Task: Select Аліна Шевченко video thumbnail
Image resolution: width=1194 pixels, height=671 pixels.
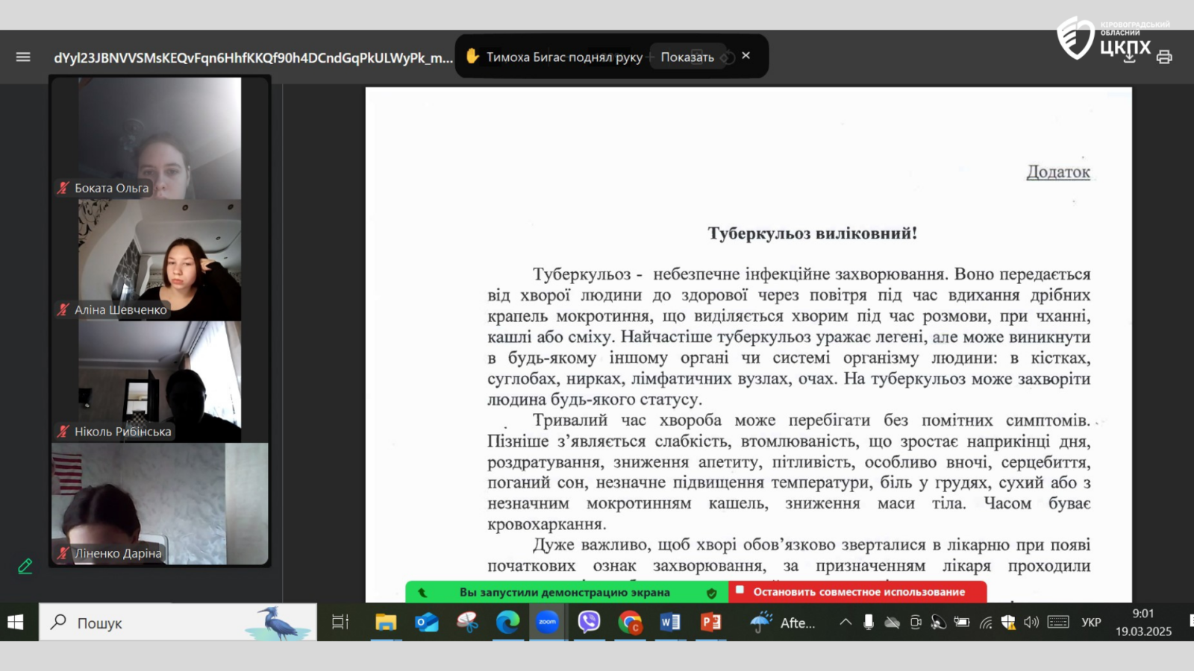Action: tap(160, 260)
